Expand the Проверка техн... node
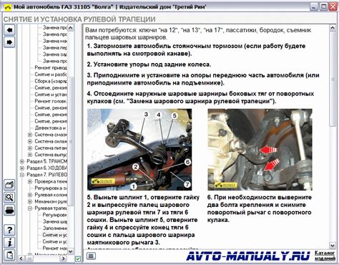339x265 pixels. point(30,181)
